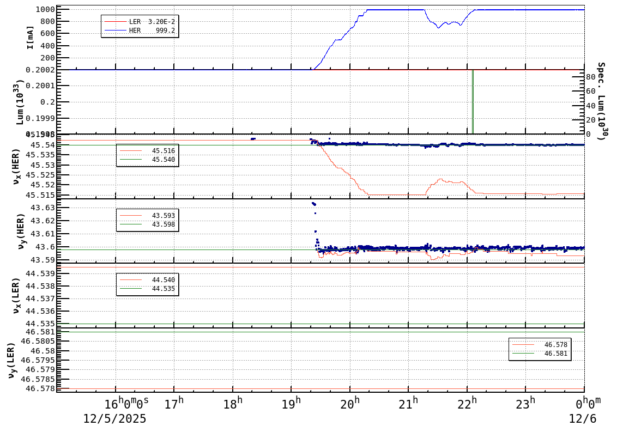Select the green line near 44.535
Viewport: 629px width, 426px height.
click(327, 322)
